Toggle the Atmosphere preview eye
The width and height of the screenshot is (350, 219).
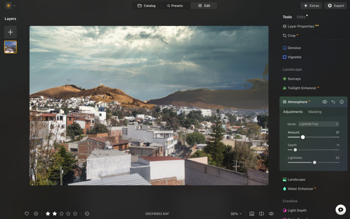[x=324, y=102]
